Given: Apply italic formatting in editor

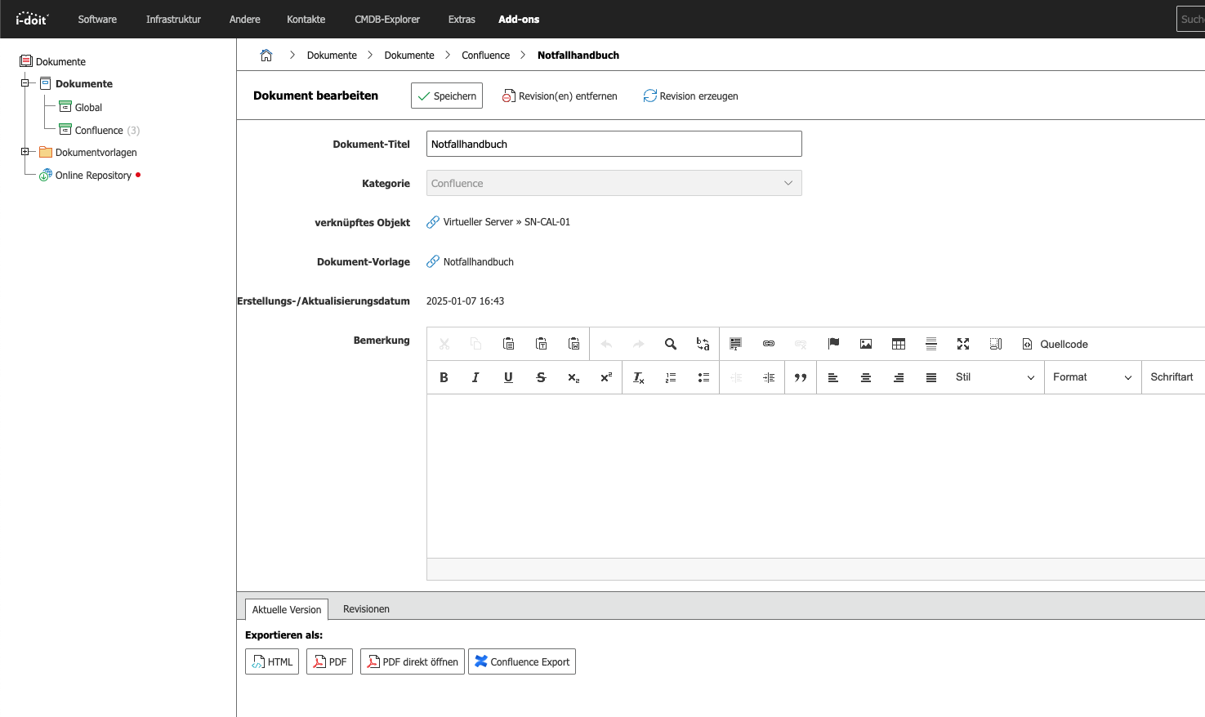Looking at the screenshot, I should click(x=475, y=377).
